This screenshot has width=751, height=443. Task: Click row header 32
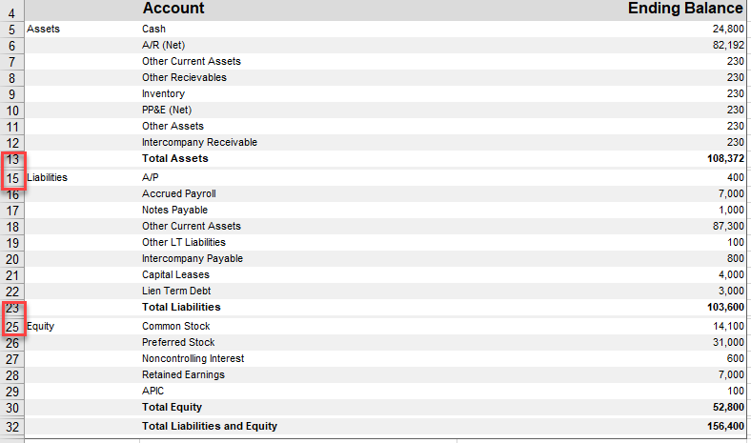tap(12, 426)
